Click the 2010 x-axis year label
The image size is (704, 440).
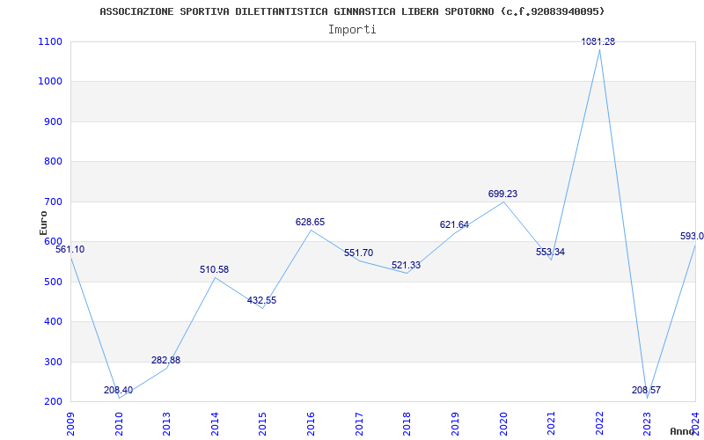(x=119, y=420)
